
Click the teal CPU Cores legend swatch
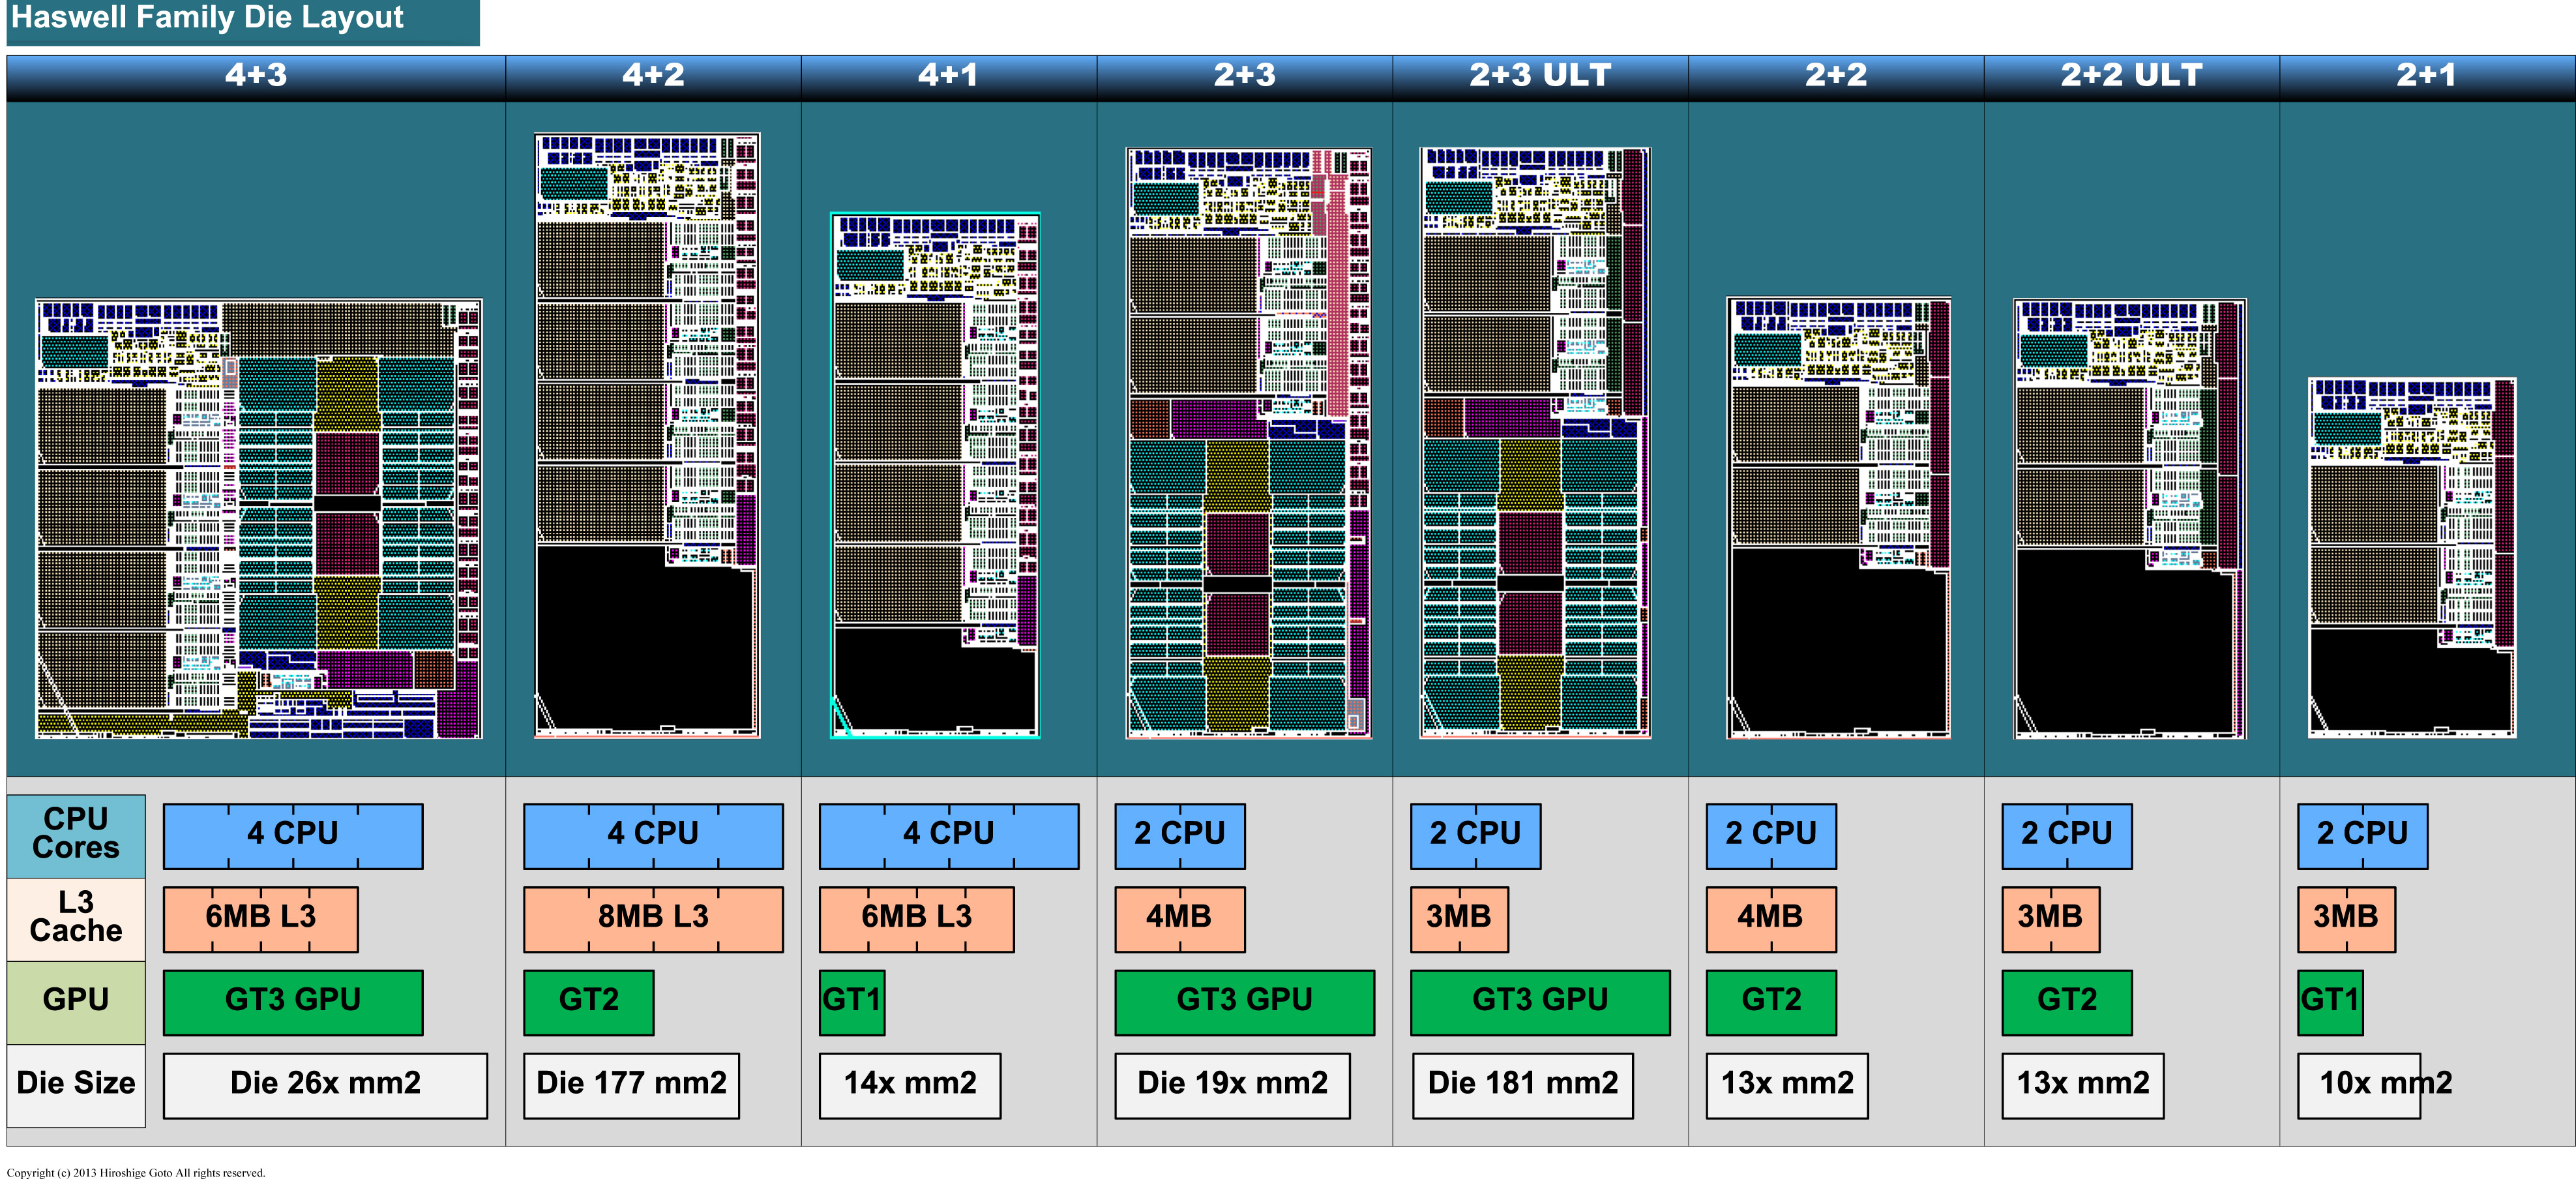[75, 836]
